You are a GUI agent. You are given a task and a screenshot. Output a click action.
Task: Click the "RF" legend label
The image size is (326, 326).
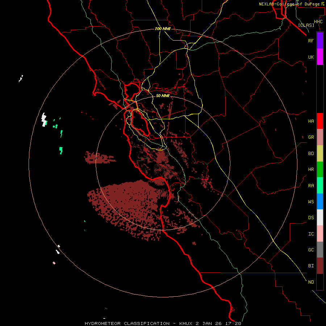[311, 41]
